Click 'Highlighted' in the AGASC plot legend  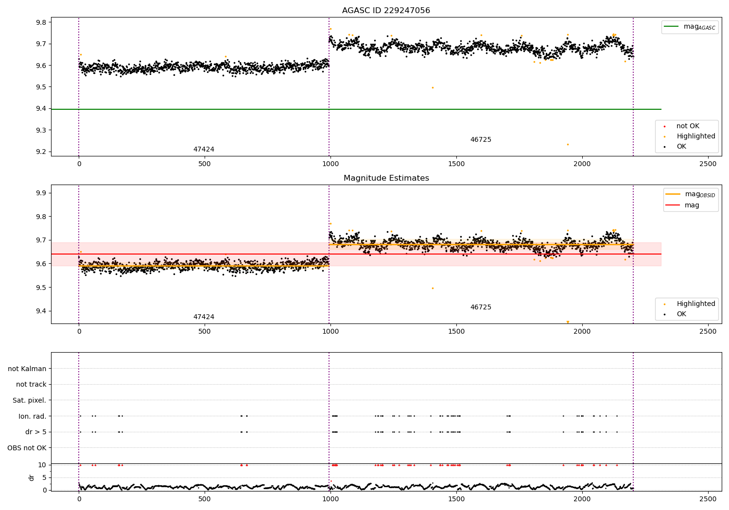tap(695, 136)
